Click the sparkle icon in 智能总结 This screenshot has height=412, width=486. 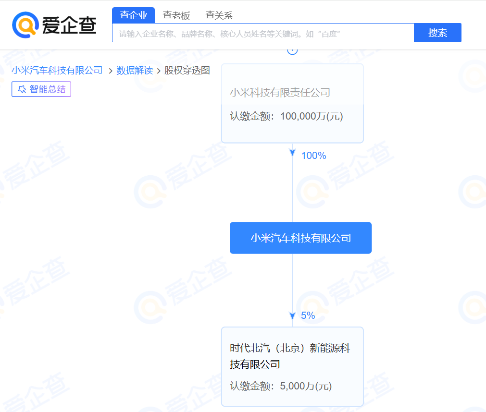(x=22, y=89)
